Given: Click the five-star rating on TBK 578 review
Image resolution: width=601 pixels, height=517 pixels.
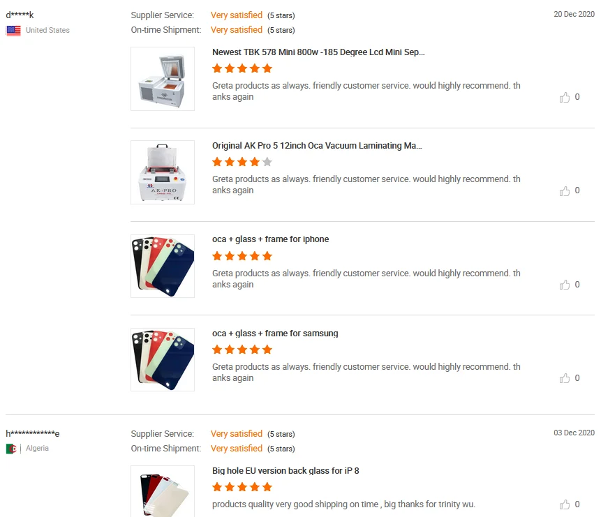Looking at the screenshot, I should point(242,68).
